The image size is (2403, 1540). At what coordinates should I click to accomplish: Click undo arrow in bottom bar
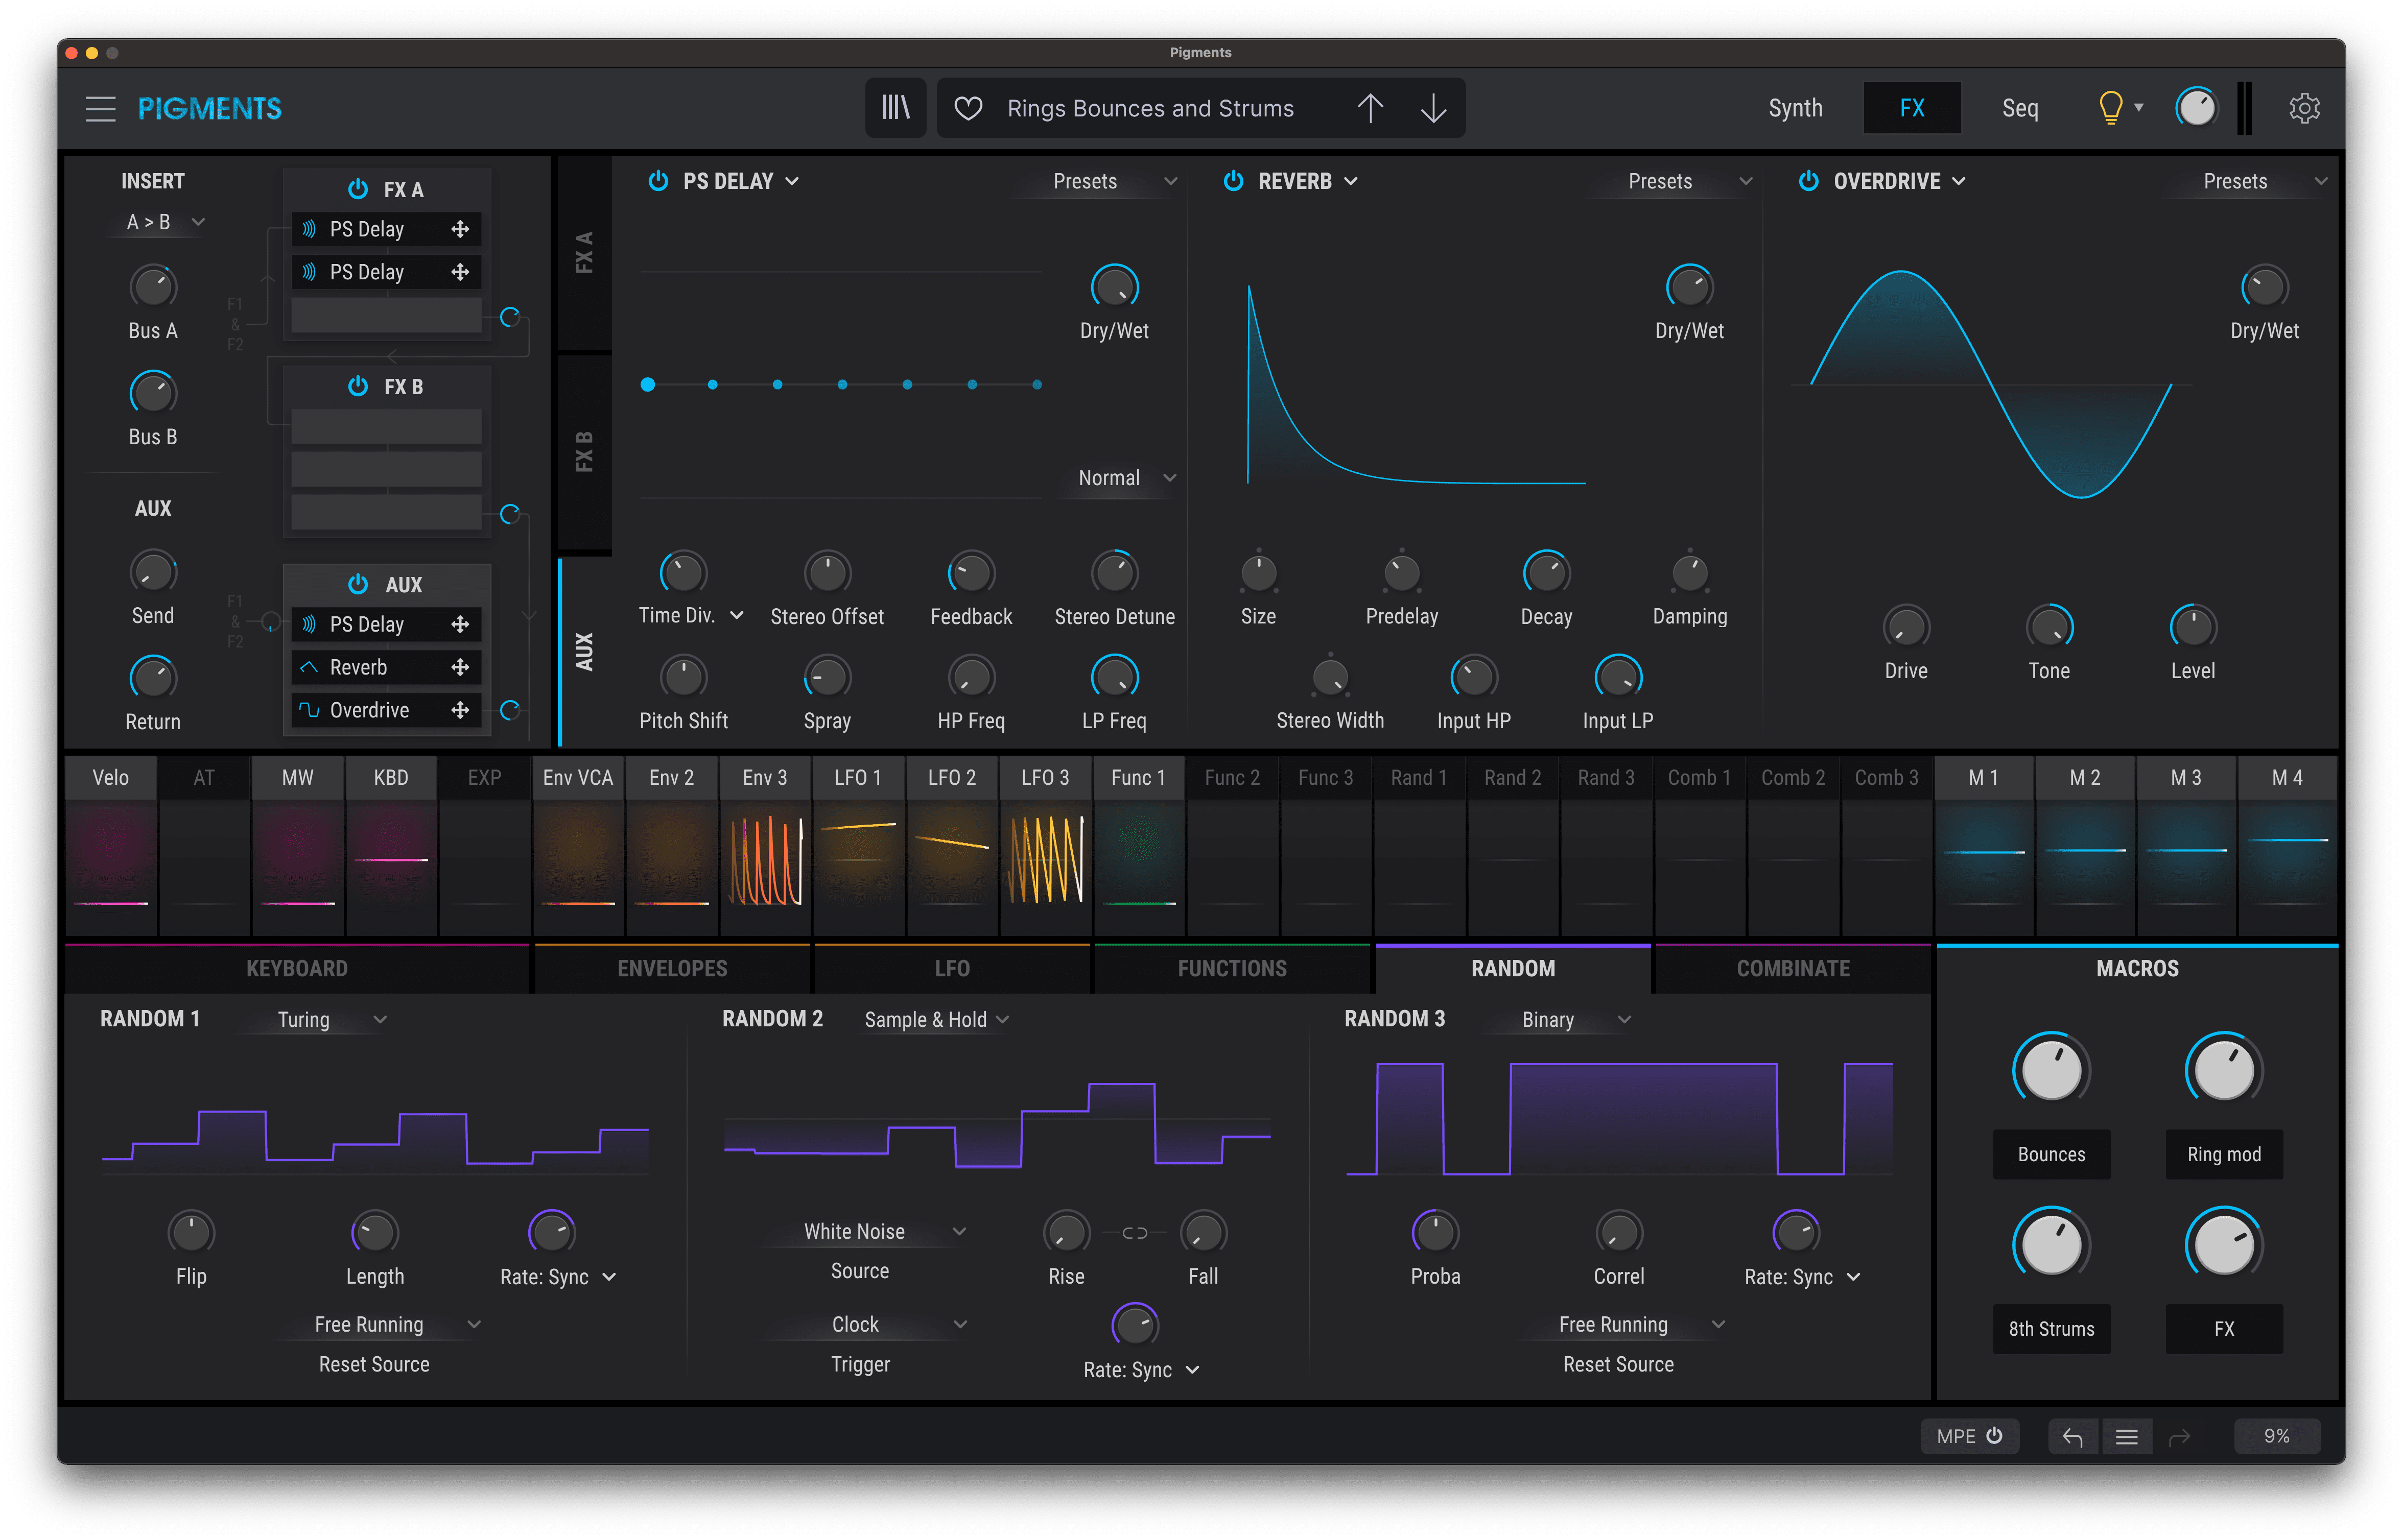pyautogui.click(x=2072, y=1436)
